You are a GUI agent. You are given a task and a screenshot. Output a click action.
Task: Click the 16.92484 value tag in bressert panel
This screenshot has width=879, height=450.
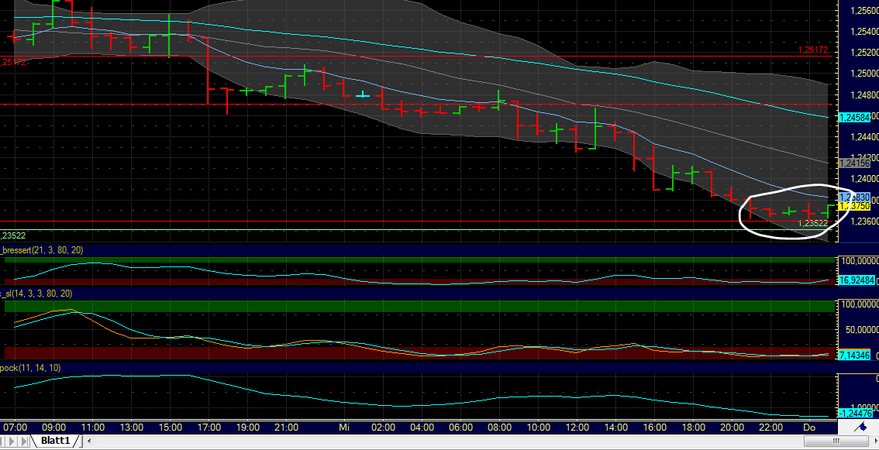point(855,281)
